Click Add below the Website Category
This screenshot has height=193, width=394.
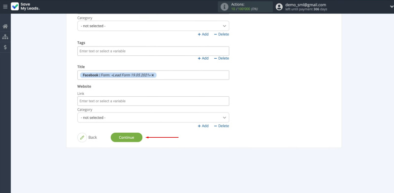(203, 126)
